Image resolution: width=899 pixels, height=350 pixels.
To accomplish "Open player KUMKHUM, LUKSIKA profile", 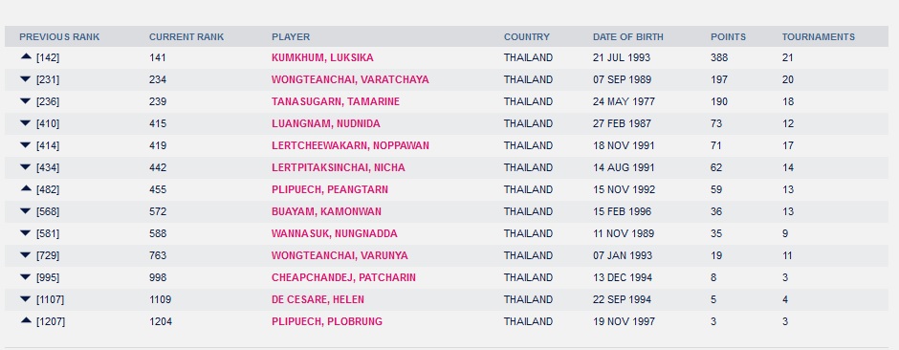I will pos(322,58).
